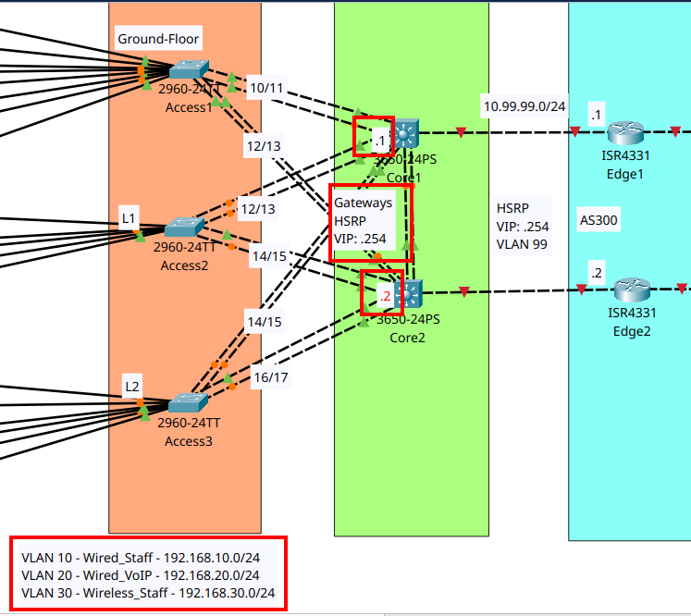This screenshot has height=616, width=691.
Task: Select the Access2 2960-24TT switch icon
Action: [x=184, y=227]
